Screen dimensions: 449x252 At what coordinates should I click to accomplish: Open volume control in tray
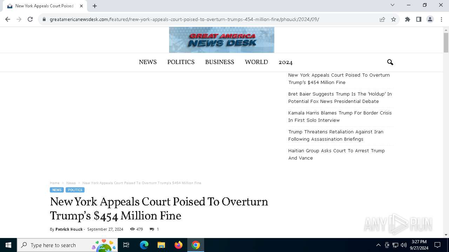coord(404,245)
